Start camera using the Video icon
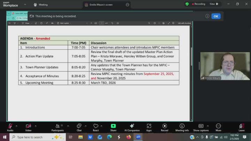This screenshot has width=251, height=141. point(28,126)
